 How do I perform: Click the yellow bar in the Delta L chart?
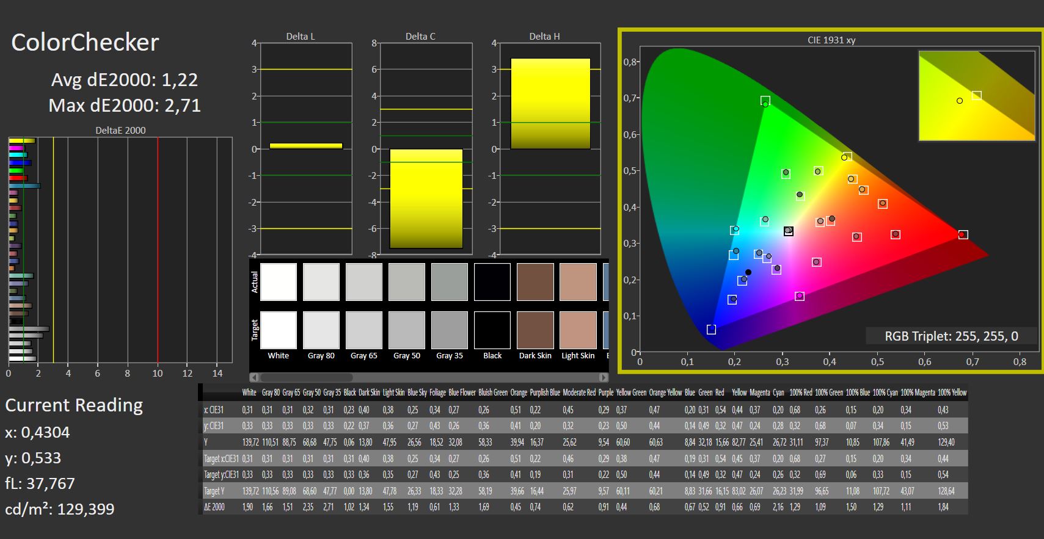coord(306,147)
